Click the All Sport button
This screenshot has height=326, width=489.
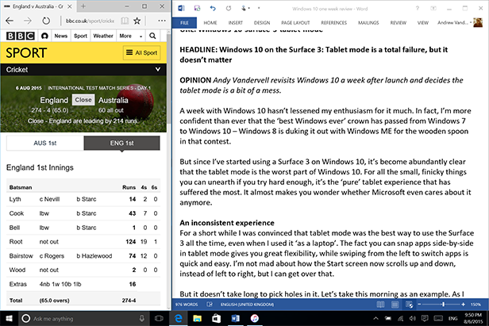[x=142, y=52]
